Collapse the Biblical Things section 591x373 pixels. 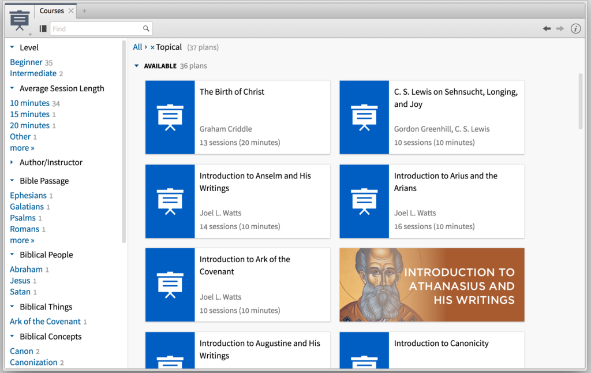[12, 306]
